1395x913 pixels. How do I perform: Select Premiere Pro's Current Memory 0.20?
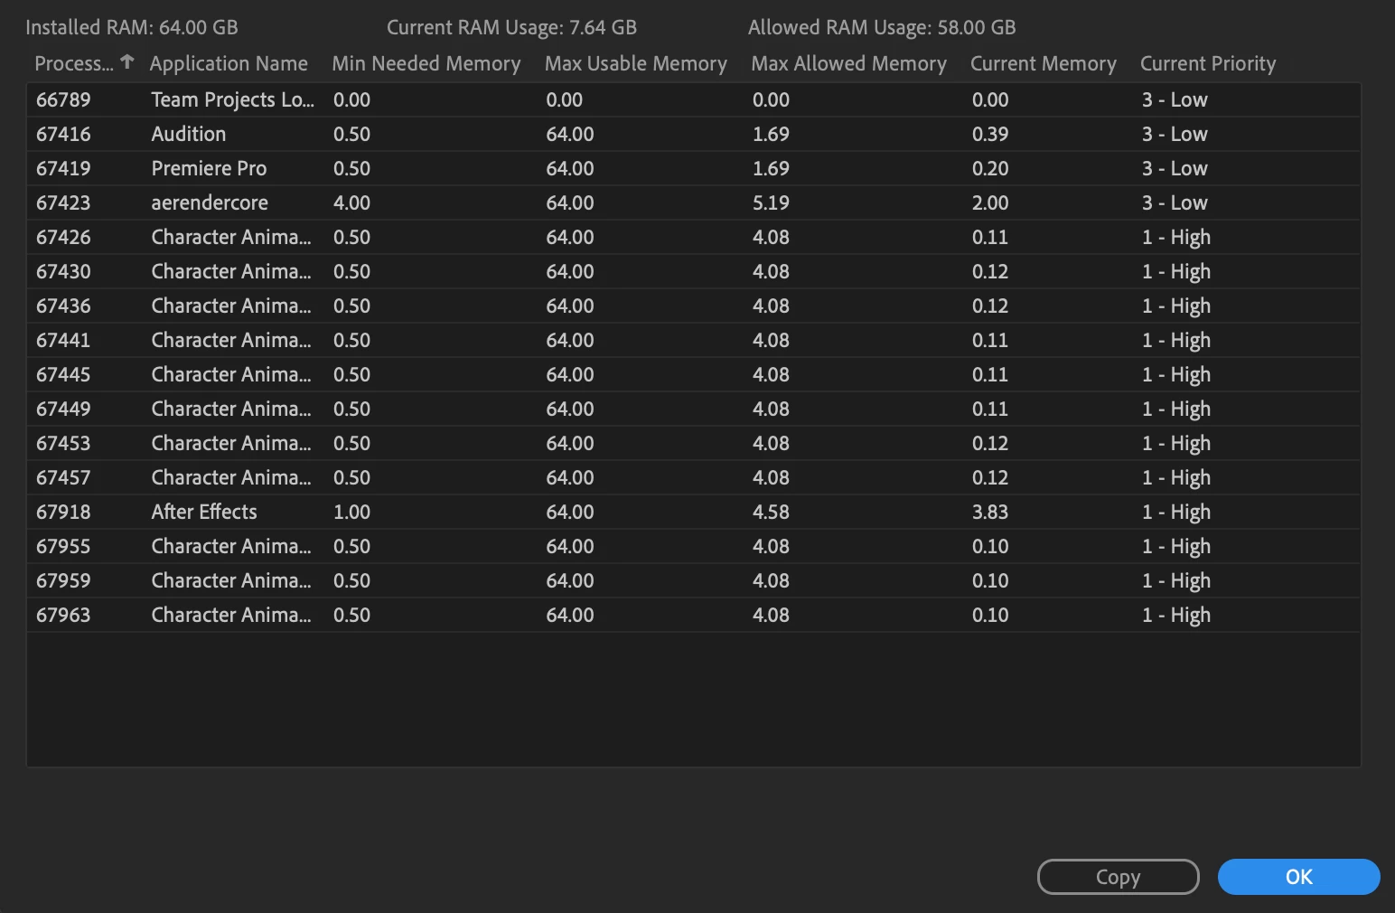990,168
